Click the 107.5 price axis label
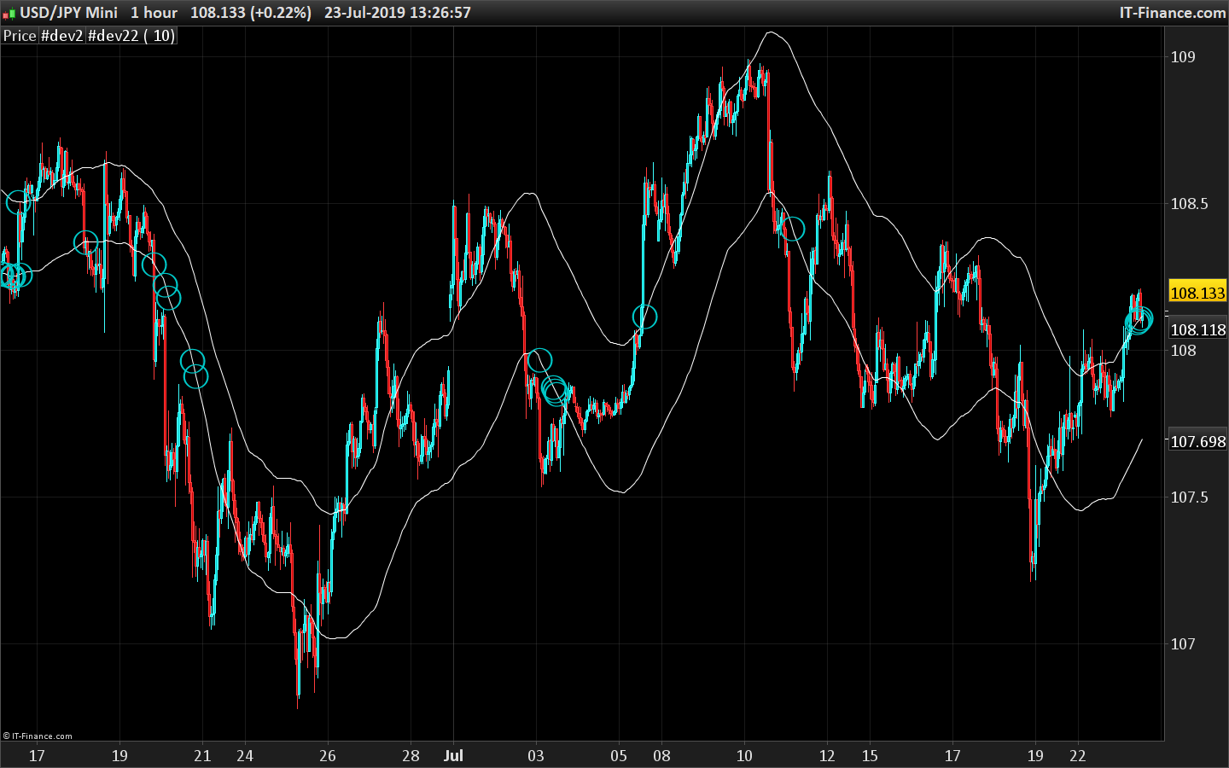This screenshot has width=1229, height=768. click(1189, 497)
